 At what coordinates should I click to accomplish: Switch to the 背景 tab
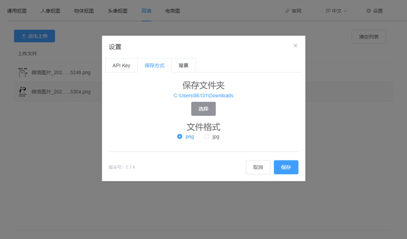183,65
